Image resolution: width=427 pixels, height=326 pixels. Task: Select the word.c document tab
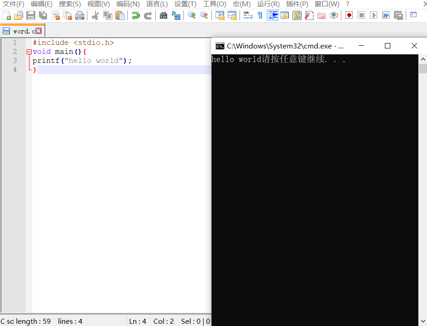click(22, 31)
